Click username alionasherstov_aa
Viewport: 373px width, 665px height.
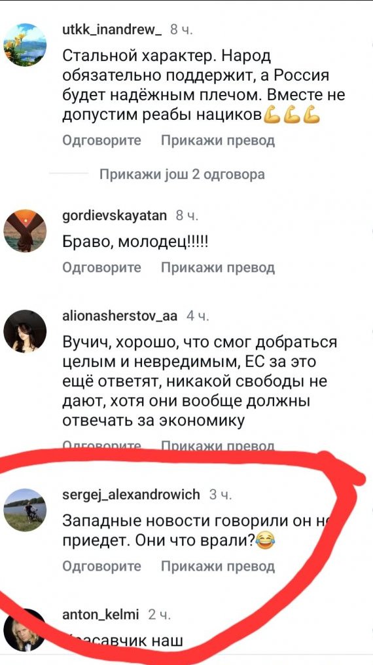click(x=120, y=316)
